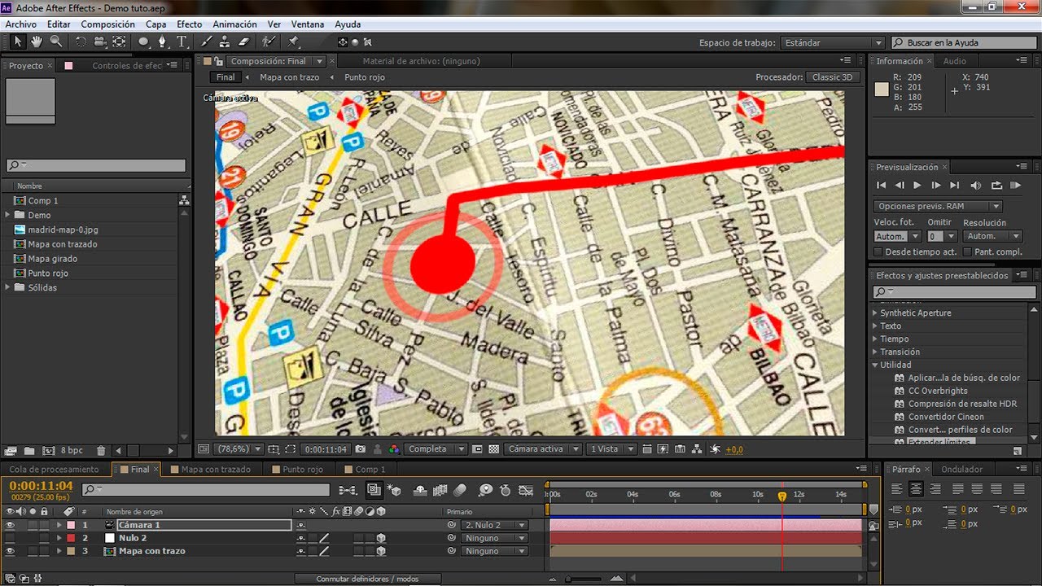Viewport: 1042px width, 586px height.
Task: Switch to Mapa con trazado timeline tab
Action: pos(216,470)
